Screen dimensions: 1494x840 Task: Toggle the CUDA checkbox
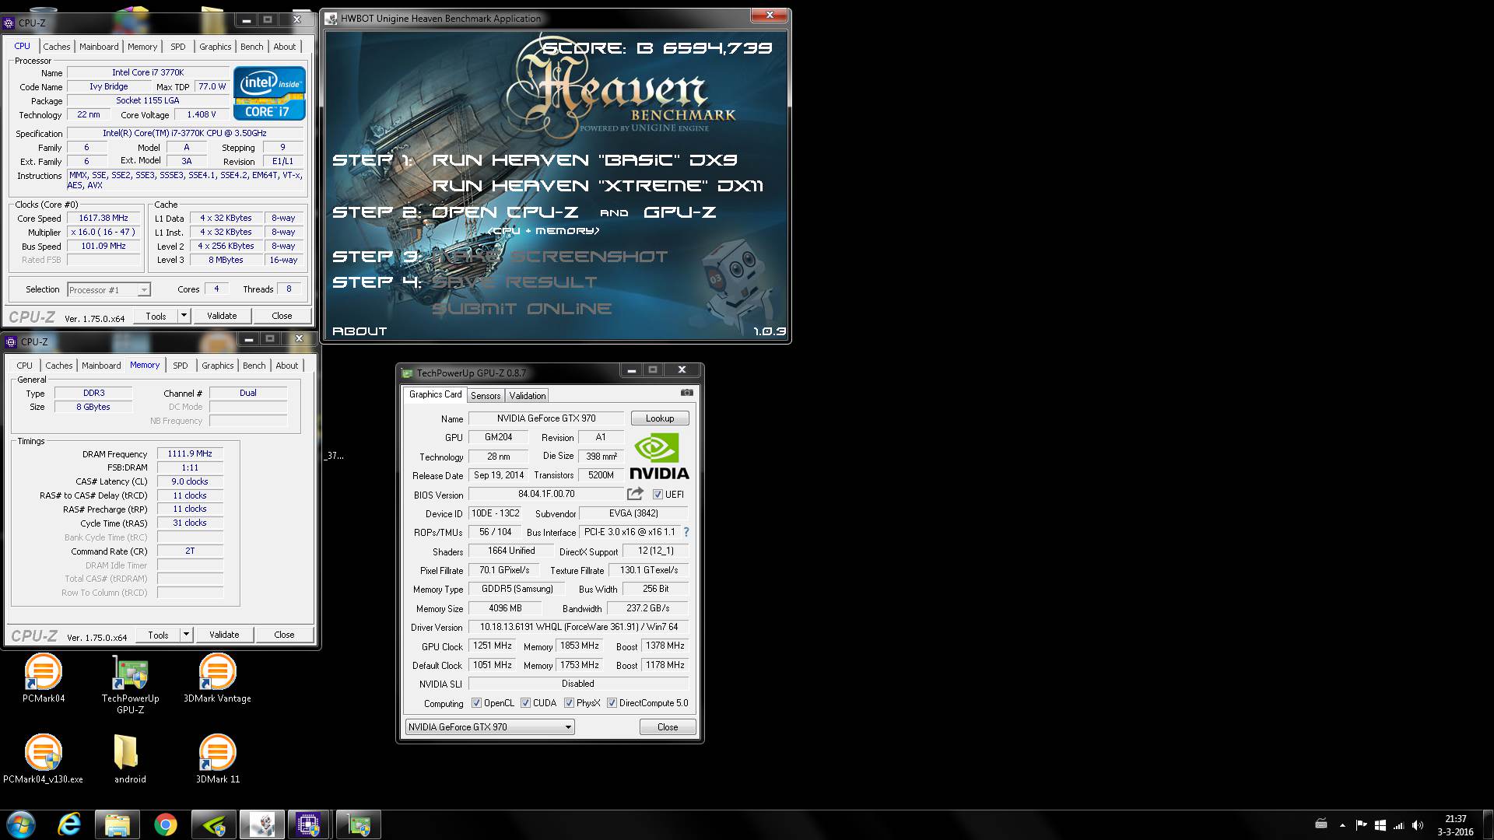click(525, 703)
